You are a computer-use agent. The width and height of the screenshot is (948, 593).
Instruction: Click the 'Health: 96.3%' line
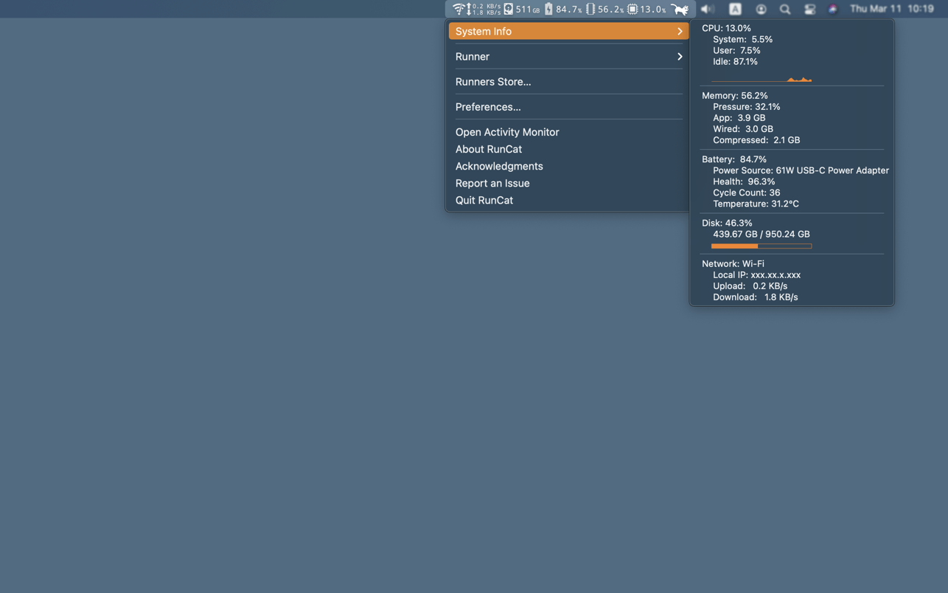coord(744,181)
